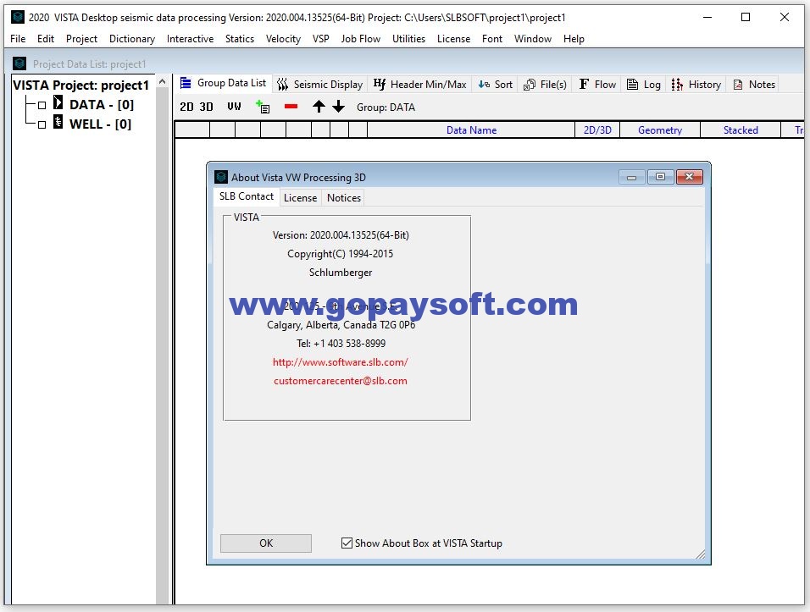
Task: Click the 2D/3D column header
Action: click(597, 130)
